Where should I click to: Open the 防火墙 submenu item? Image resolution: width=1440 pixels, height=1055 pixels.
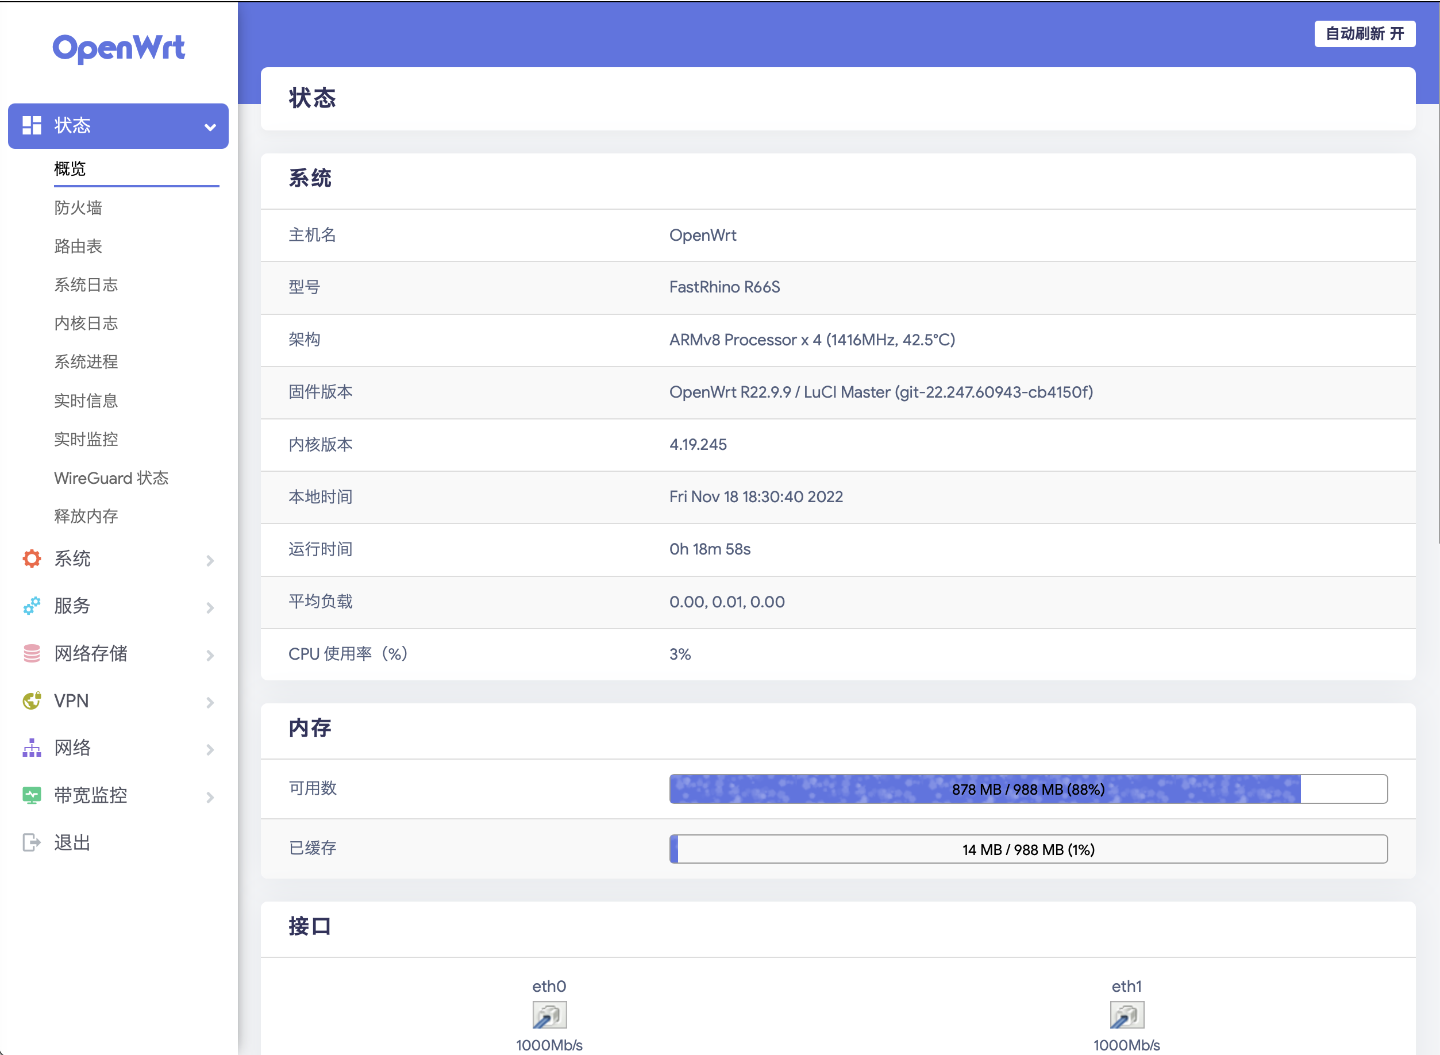point(78,207)
